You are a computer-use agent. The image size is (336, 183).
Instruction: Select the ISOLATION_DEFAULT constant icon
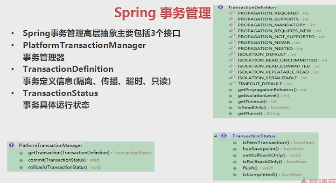pyautogui.click(x=232, y=54)
